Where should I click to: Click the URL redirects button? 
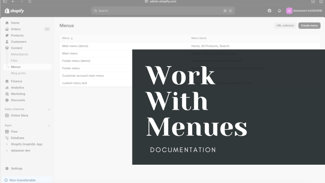point(285,26)
